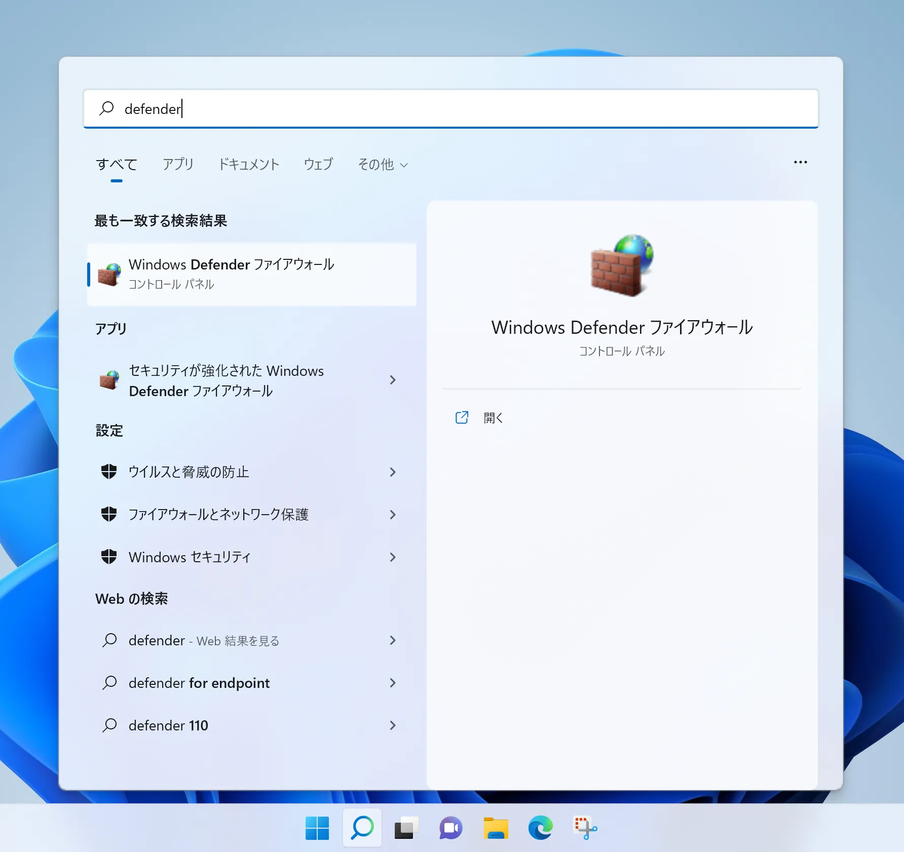Viewport: 904px width, 852px height.
Task: Open Windows セキュリティ setting
Action: click(x=252, y=557)
